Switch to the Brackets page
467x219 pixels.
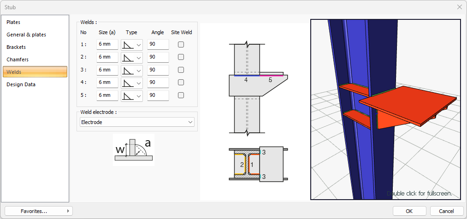pos(16,47)
